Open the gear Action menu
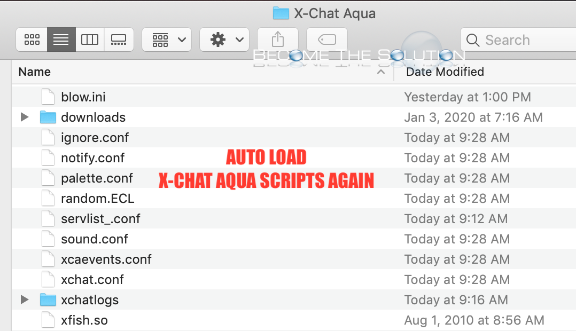Image resolution: width=576 pixels, height=331 pixels. click(x=224, y=40)
